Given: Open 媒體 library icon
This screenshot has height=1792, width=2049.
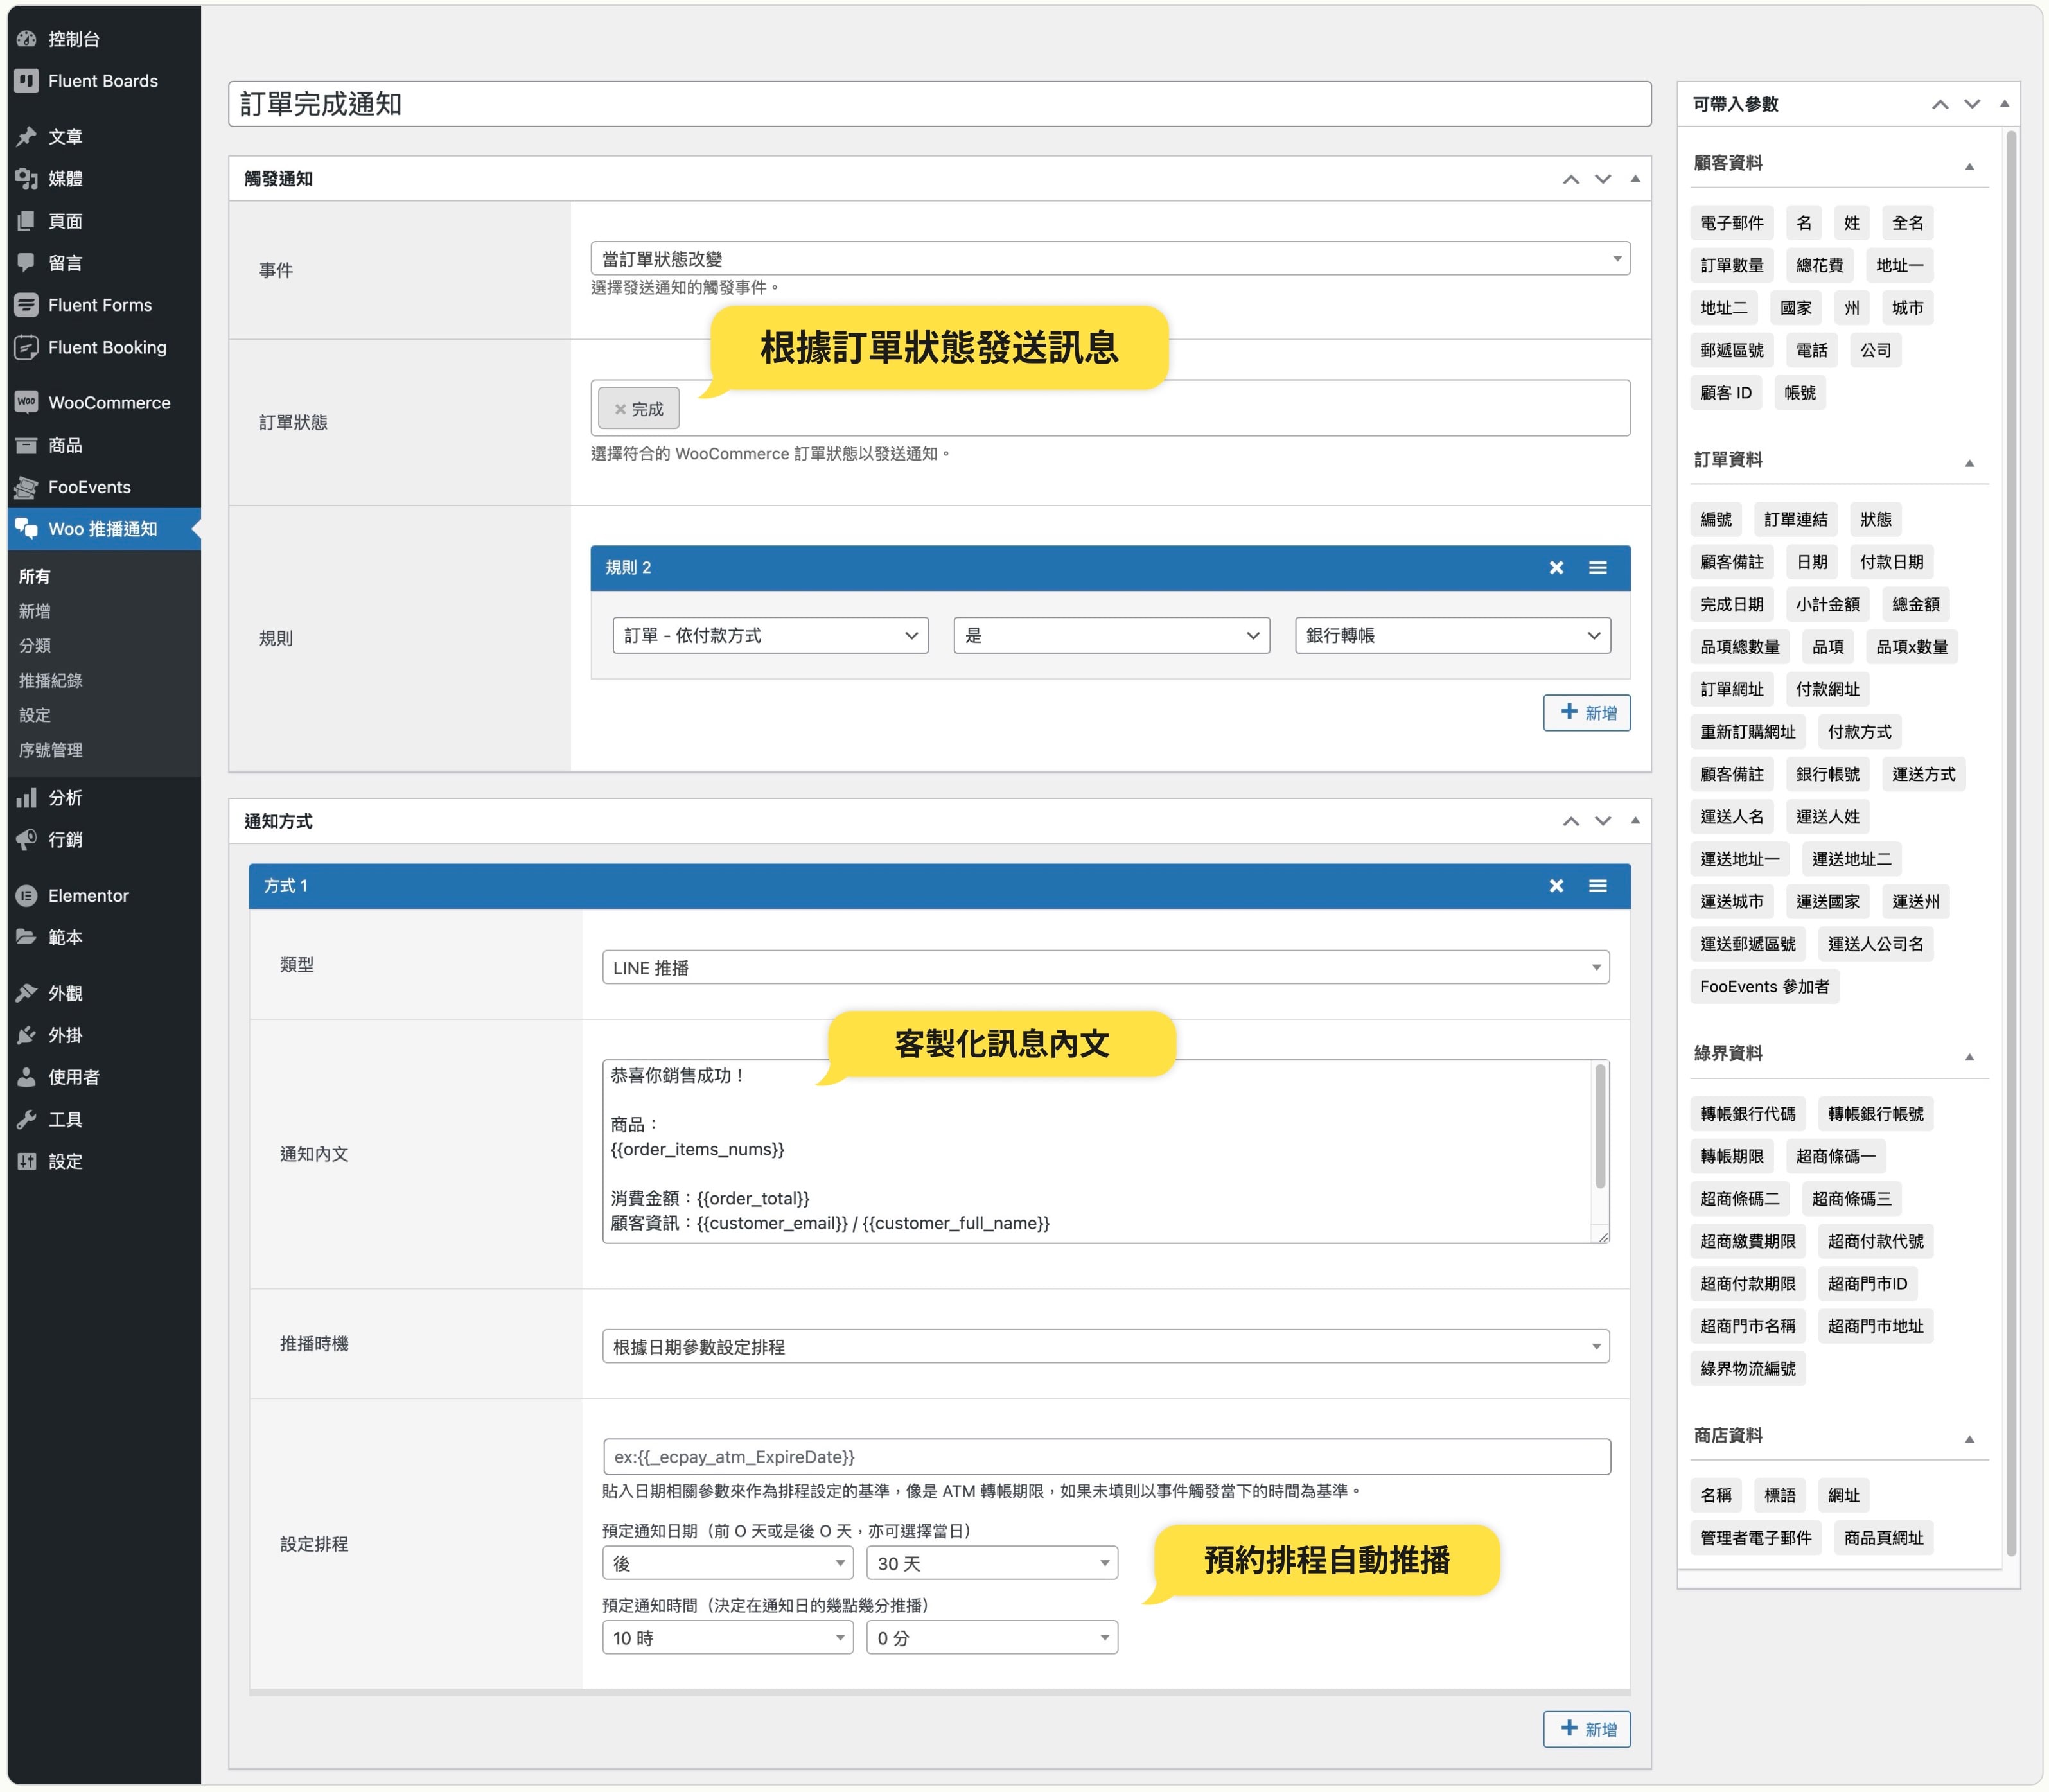Looking at the screenshot, I should (x=27, y=179).
